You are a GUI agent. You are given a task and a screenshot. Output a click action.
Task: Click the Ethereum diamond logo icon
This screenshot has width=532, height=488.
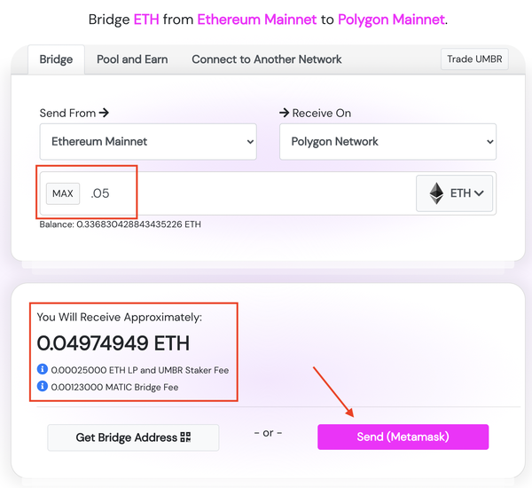[x=436, y=193]
